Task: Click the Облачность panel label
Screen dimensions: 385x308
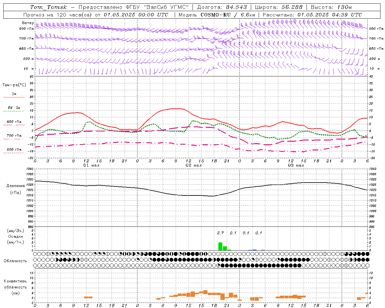Action: [x=15, y=261]
